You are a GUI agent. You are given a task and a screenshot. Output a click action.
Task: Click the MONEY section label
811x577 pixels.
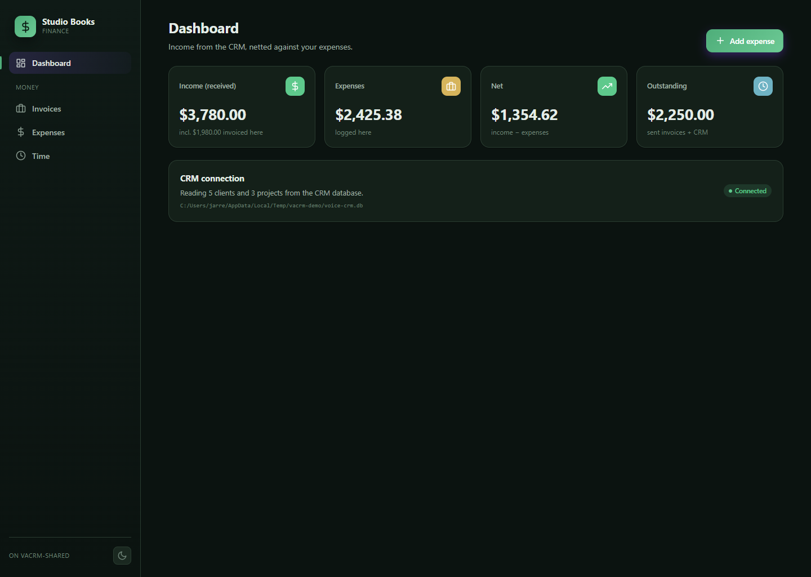pos(27,87)
